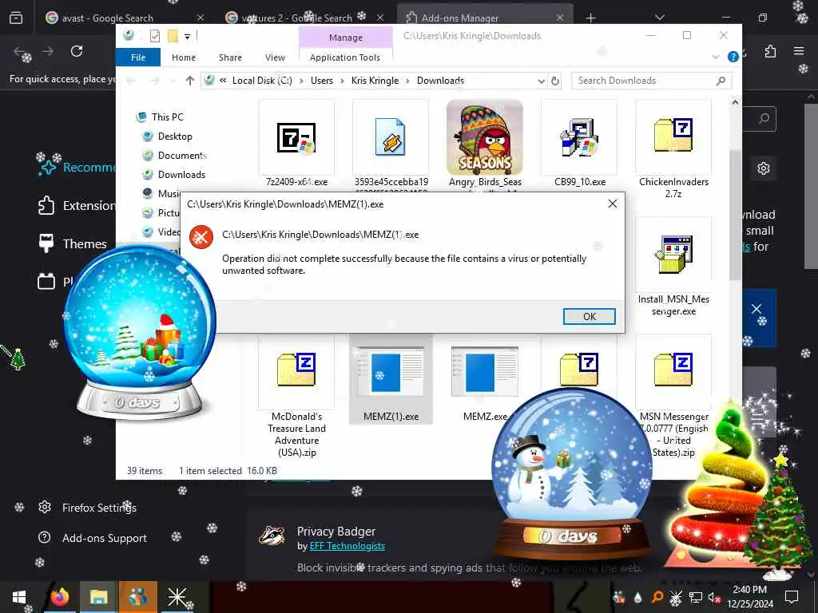818x613 pixels.
Task: Expand the address bar history dropdown
Action: pos(541,81)
